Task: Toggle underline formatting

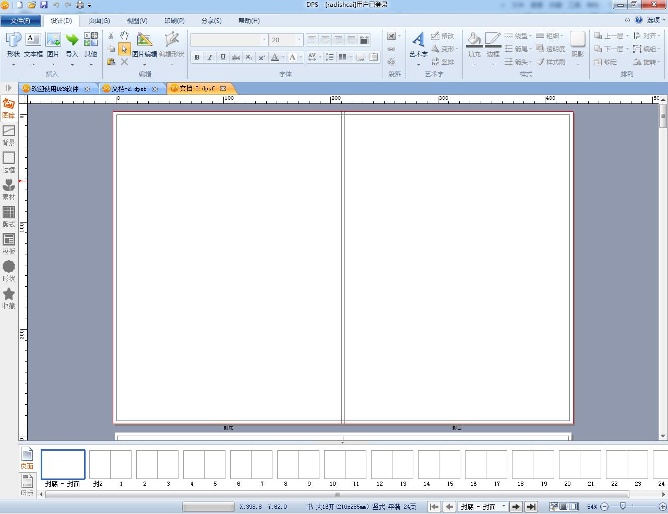Action: [x=223, y=57]
